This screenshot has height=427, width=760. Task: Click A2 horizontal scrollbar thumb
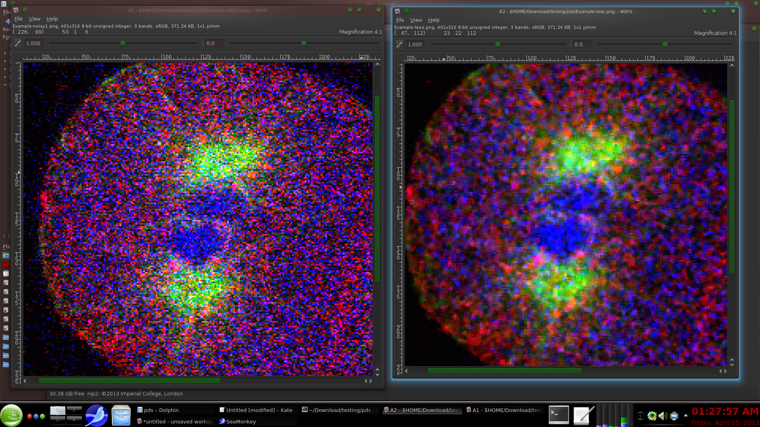click(504, 371)
